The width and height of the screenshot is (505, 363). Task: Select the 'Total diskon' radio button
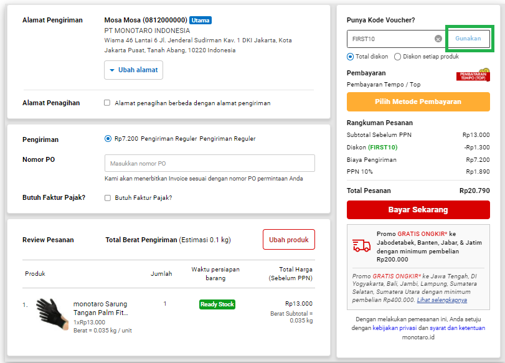coord(350,56)
